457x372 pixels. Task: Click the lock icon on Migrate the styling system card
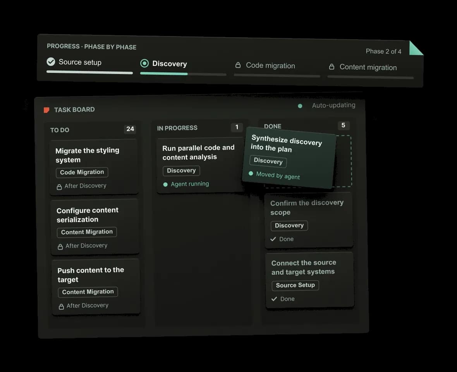click(x=59, y=187)
